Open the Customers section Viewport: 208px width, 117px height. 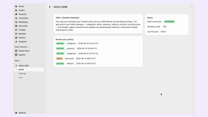(x=23, y=18)
